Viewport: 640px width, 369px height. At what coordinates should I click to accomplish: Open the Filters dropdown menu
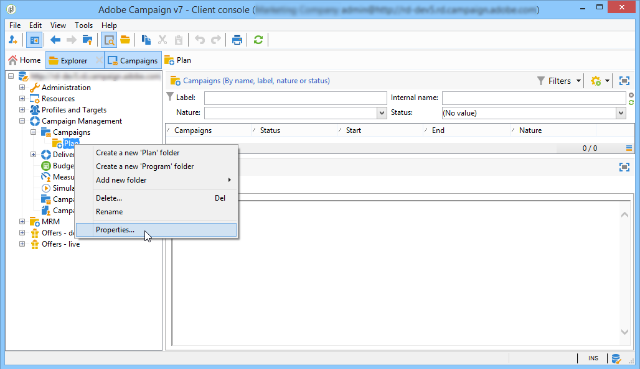point(559,81)
